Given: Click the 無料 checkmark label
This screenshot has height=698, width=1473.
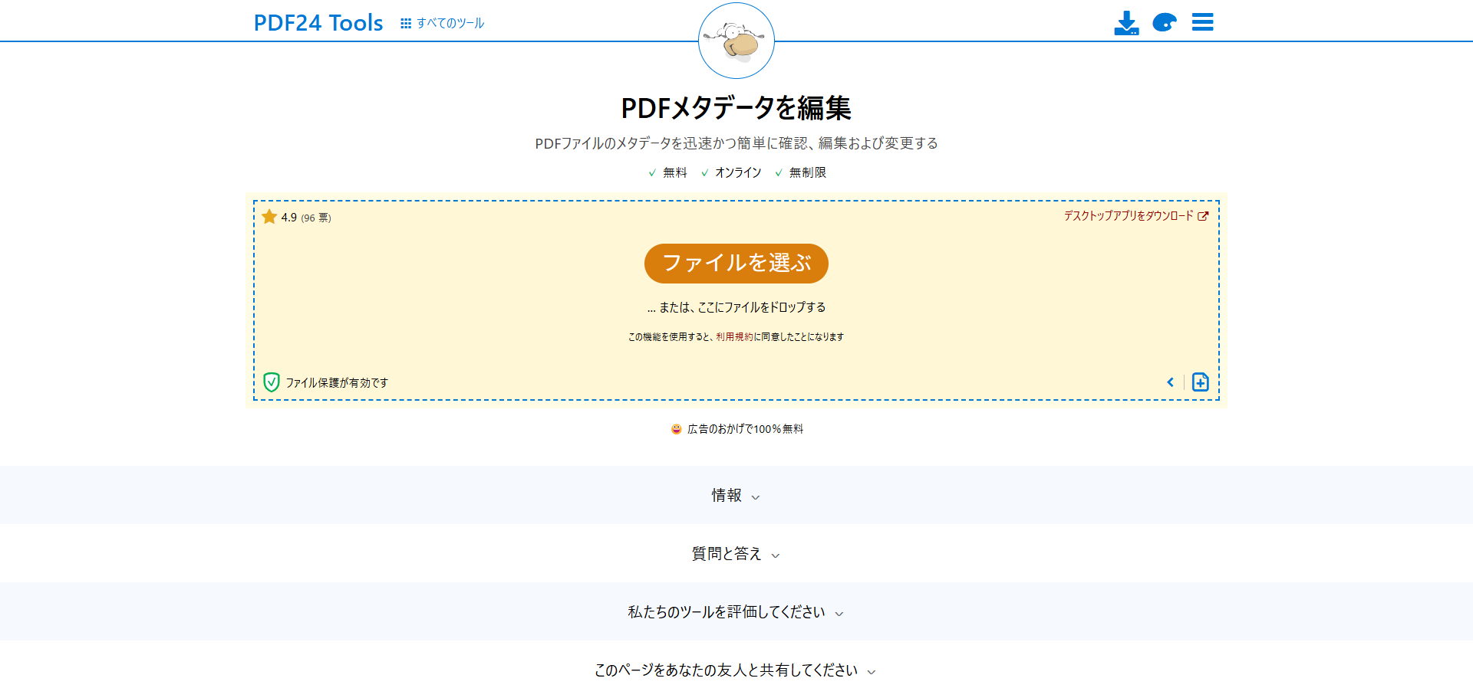Looking at the screenshot, I should point(668,173).
